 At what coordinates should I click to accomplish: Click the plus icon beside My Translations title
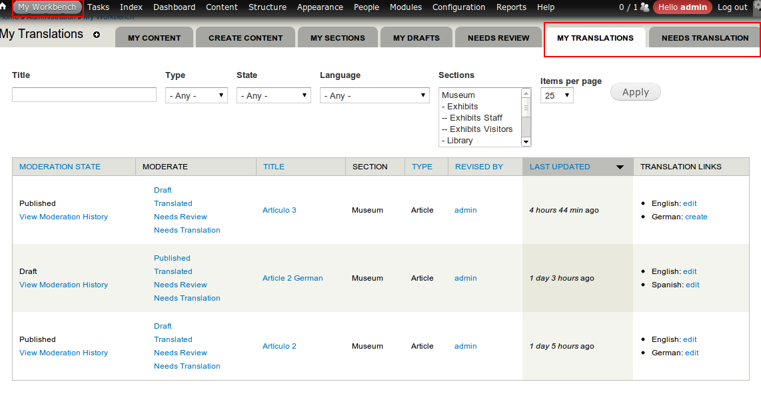tap(97, 35)
